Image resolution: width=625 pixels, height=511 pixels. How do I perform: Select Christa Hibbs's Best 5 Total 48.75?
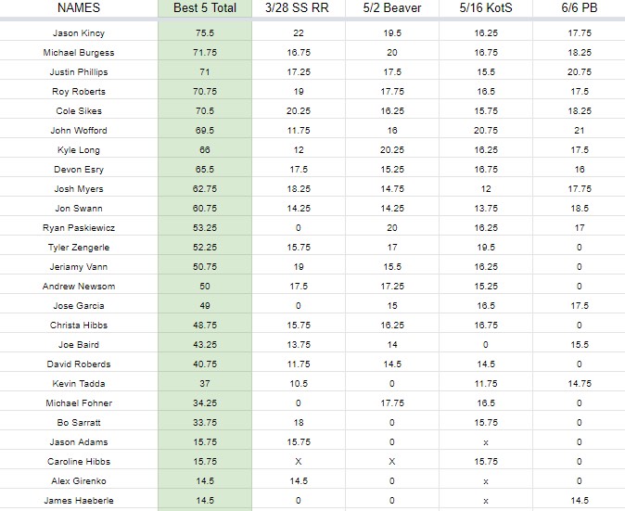(205, 326)
